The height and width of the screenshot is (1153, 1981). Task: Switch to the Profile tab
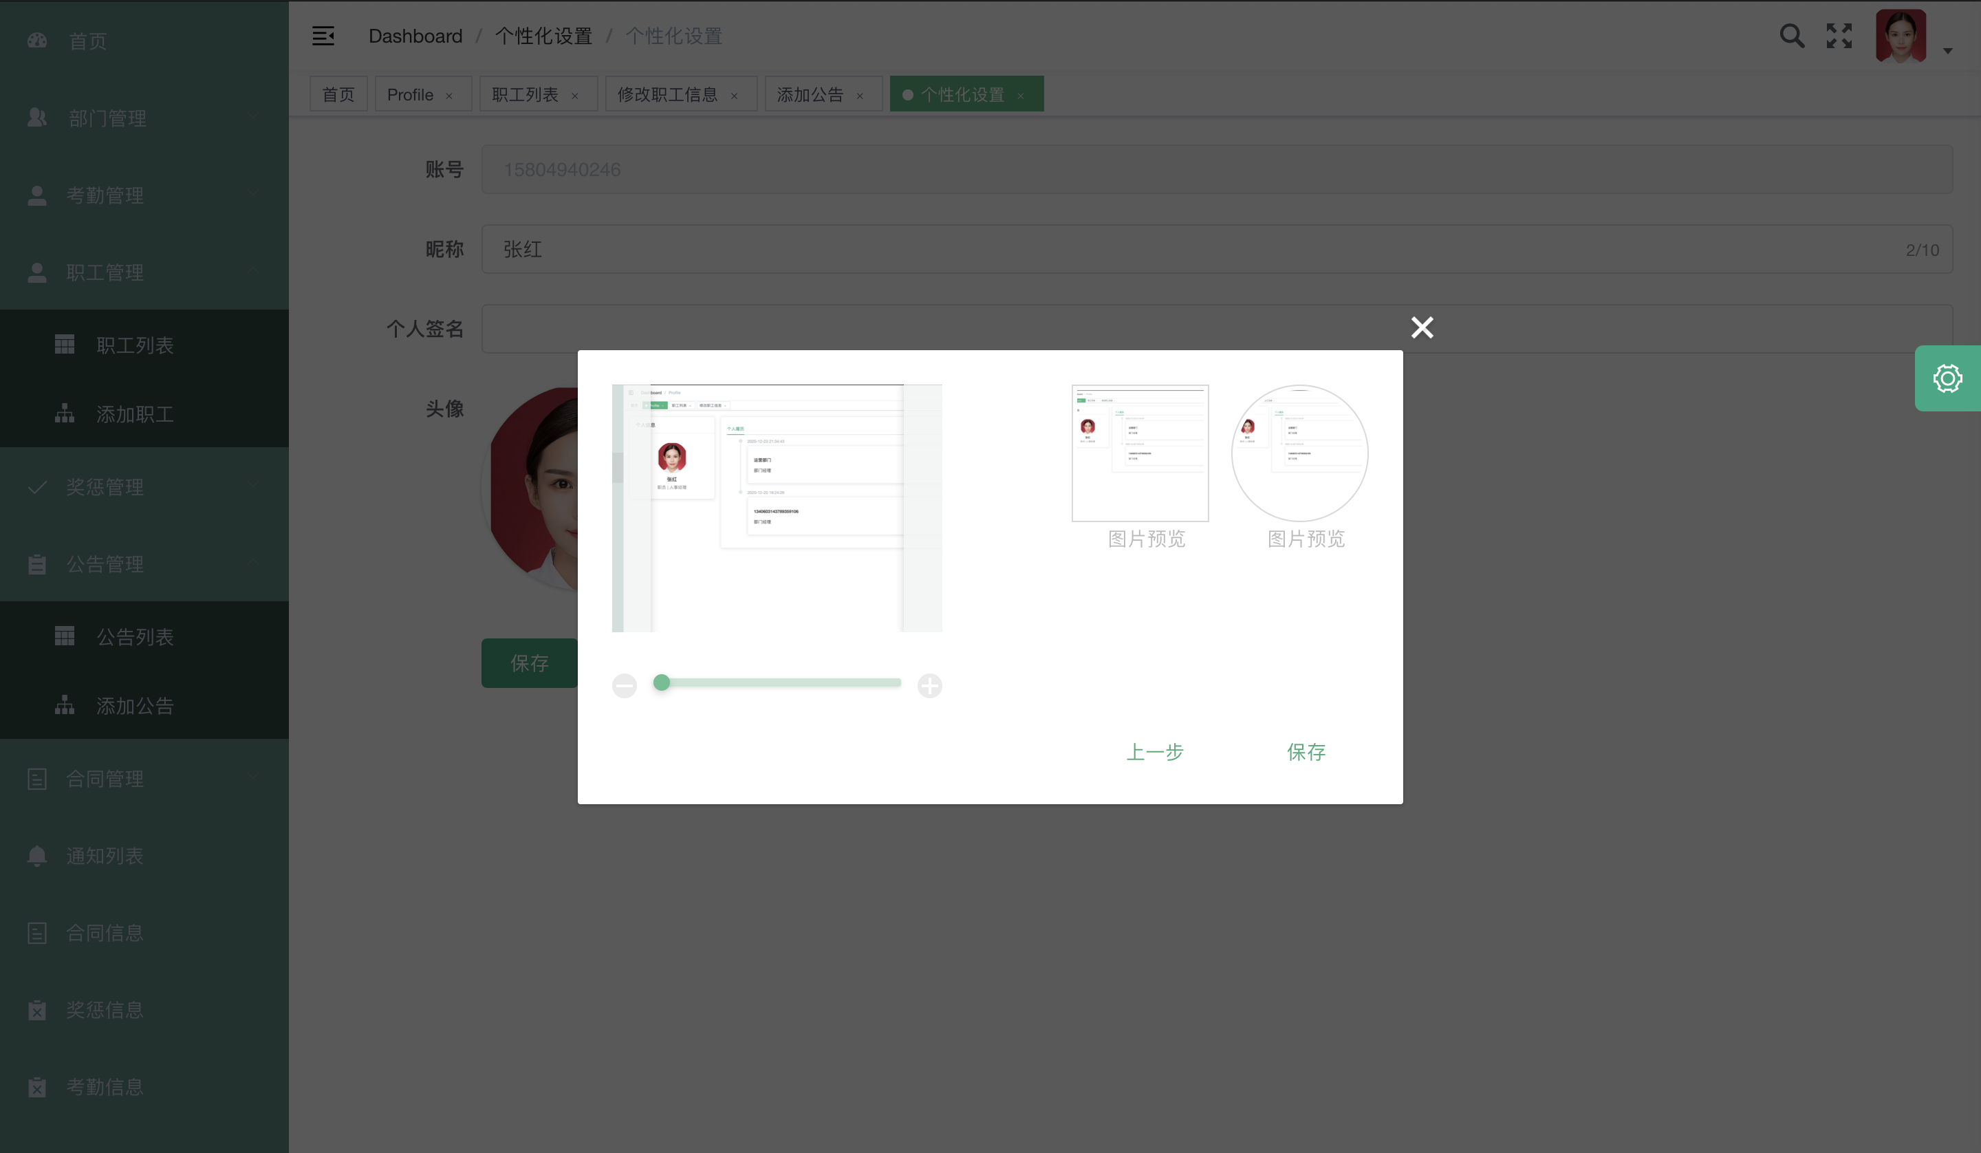pos(411,94)
